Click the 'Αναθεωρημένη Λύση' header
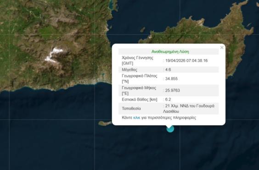The width and height of the screenshot is (259, 170). point(170,52)
